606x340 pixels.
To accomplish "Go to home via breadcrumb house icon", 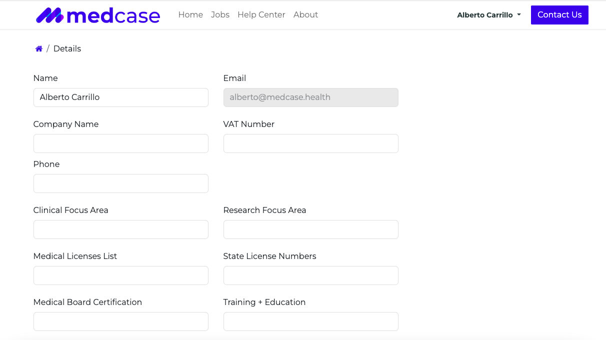I will point(39,48).
